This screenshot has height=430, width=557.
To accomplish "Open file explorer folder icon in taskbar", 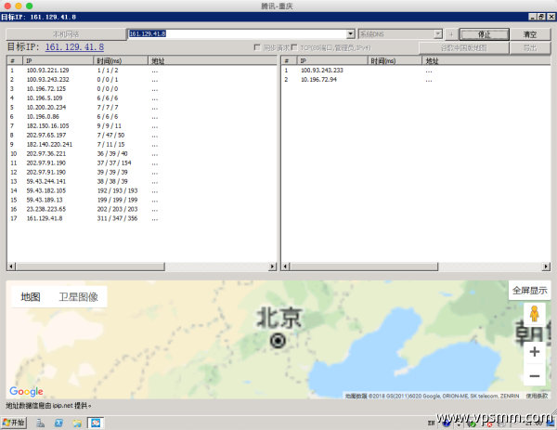I will (77, 423).
